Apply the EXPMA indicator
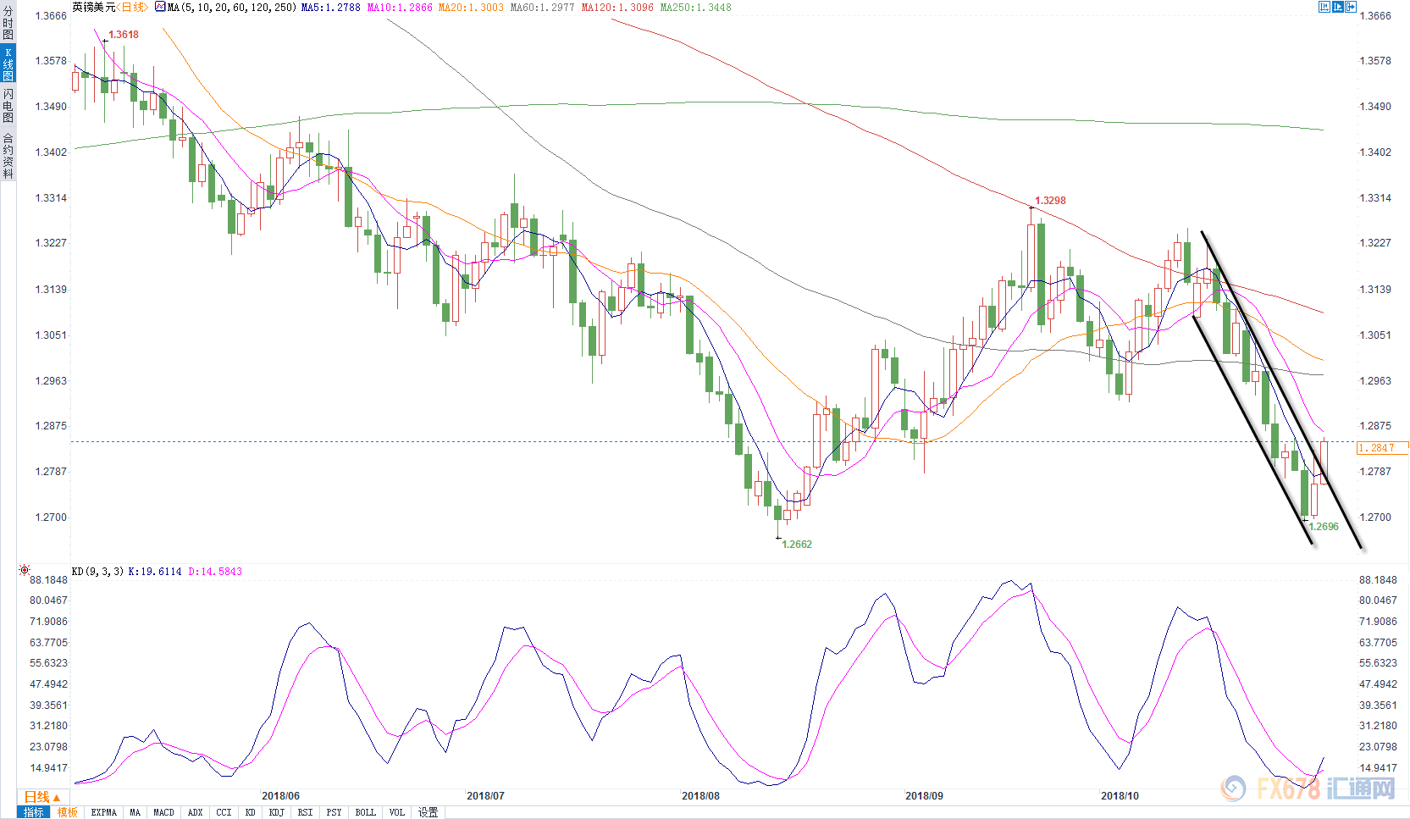This screenshot has height=819, width=1410. [103, 812]
